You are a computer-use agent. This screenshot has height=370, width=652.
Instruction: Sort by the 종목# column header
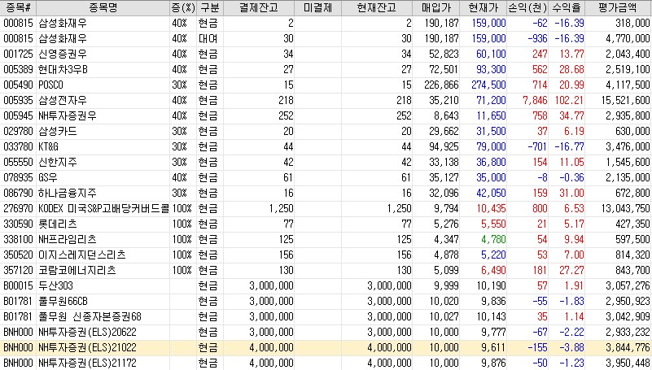pyautogui.click(x=18, y=8)
